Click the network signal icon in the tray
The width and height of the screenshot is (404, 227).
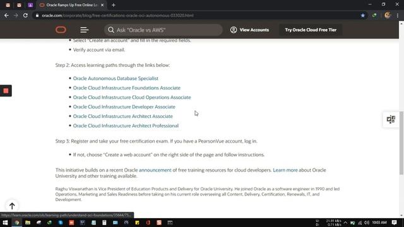tap(360, 223)
